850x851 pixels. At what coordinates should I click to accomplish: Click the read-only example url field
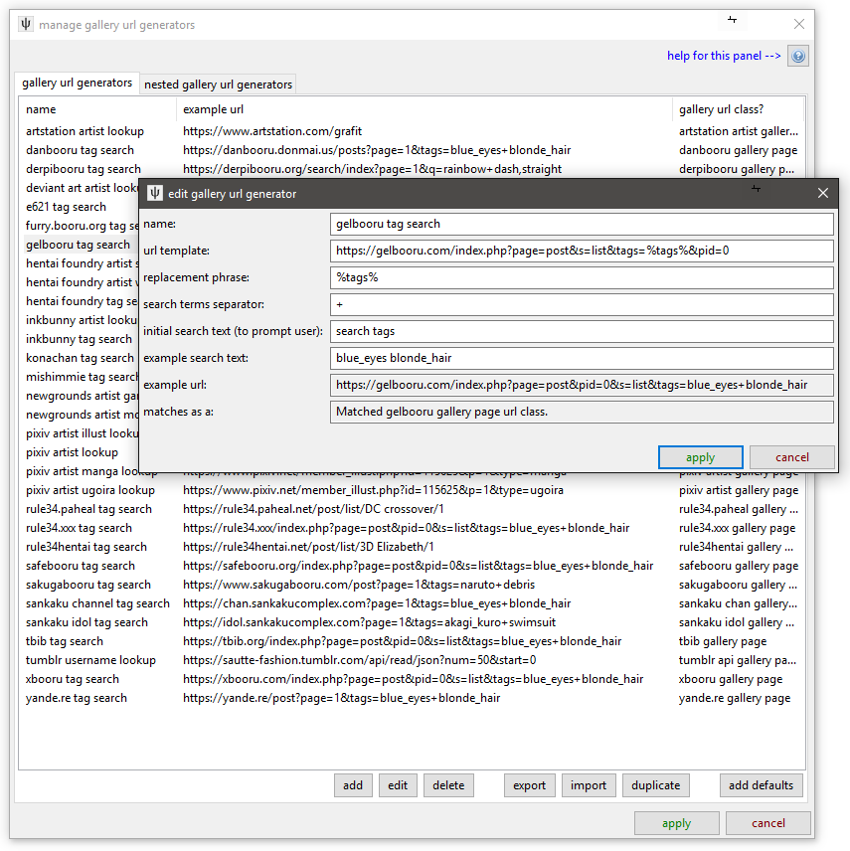[582, 385]
